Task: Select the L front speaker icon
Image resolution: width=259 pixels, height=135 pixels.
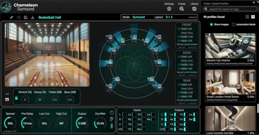Action: [x=122, y=40]
